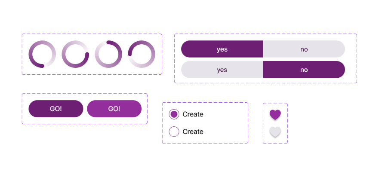
Task: Switch top toggle to "no"
Action: pos(304,49)
